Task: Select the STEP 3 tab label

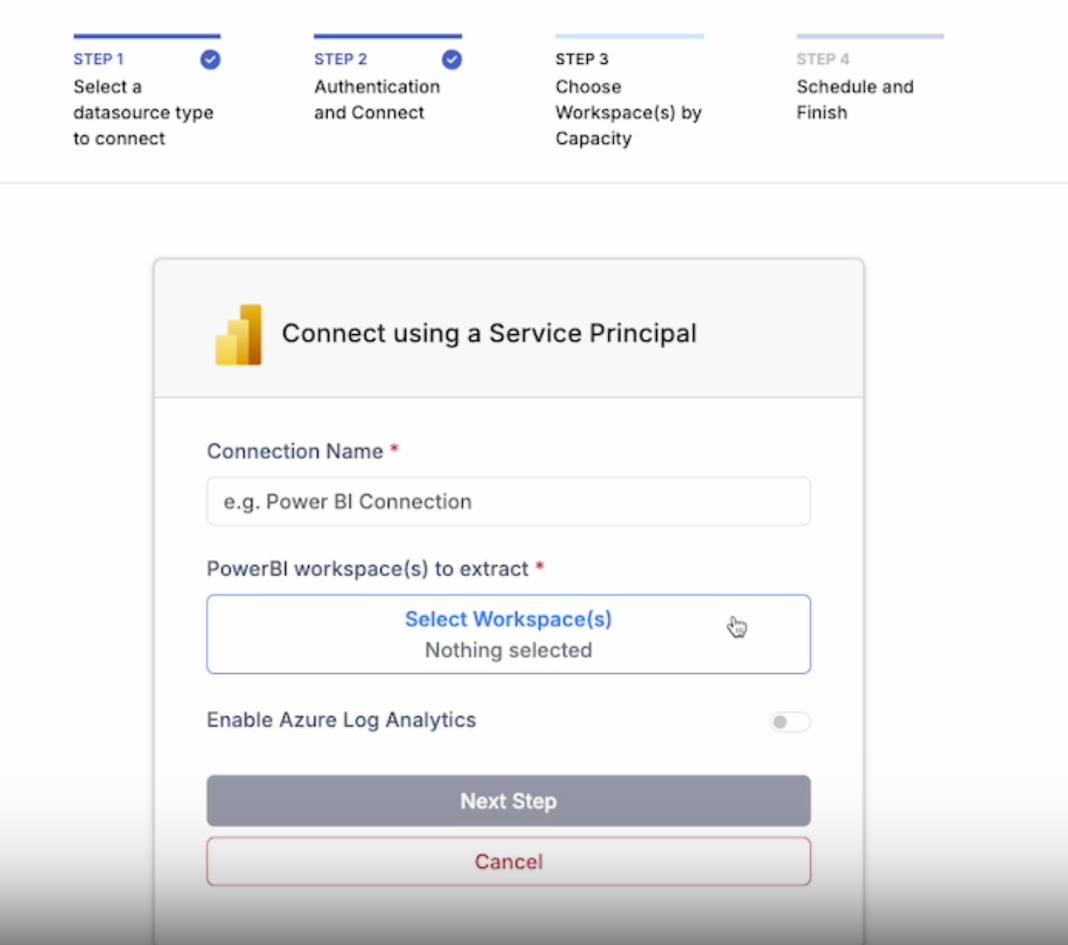Action: [x=581, y=59]
